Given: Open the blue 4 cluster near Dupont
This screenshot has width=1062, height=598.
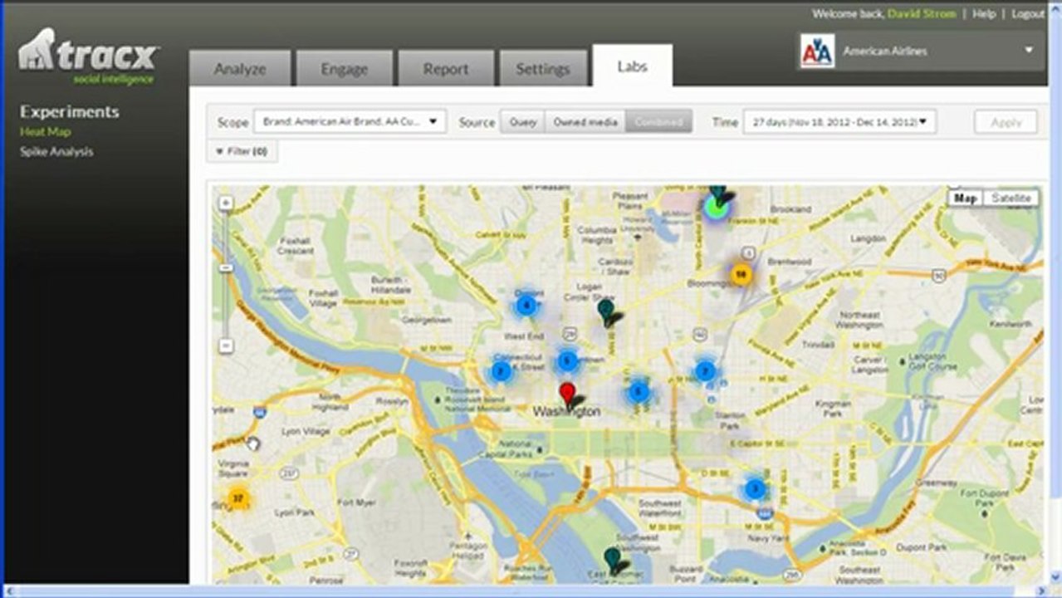Looking at the screenshot, I should [x=526, y=305].
